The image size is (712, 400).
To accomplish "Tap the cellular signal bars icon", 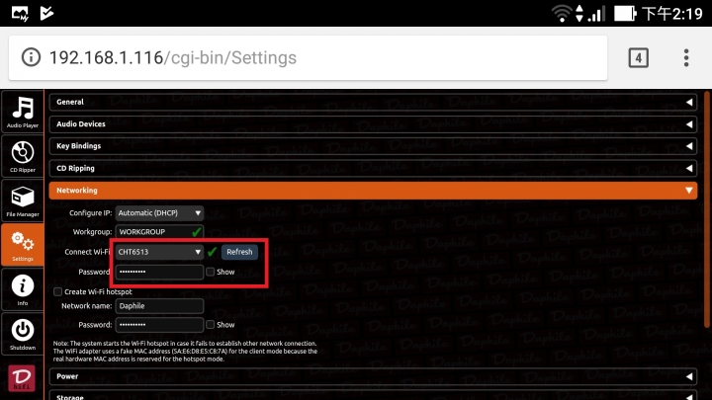I will point(596,14).
